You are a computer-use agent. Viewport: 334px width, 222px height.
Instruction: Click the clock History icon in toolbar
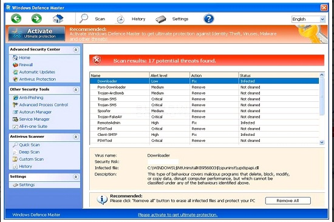[120, 19]
